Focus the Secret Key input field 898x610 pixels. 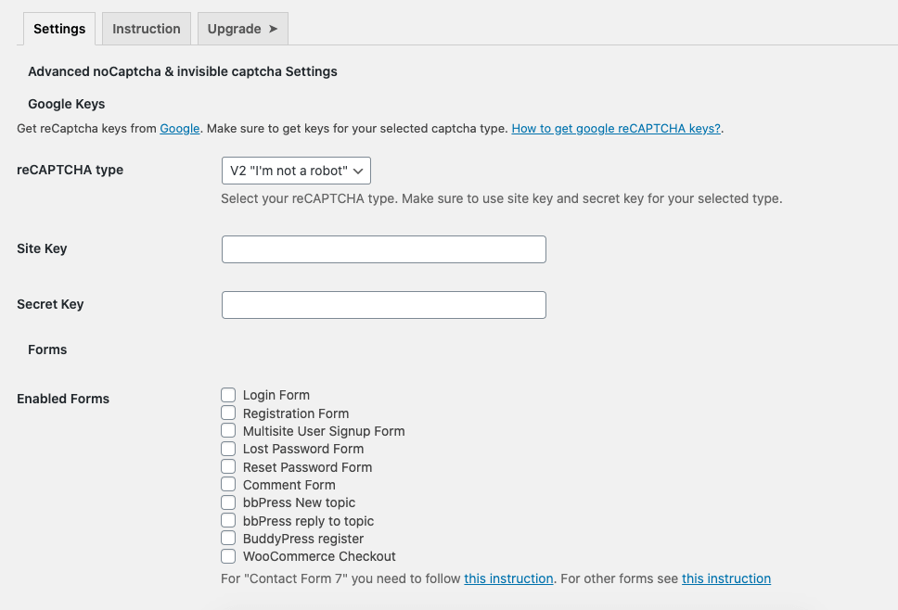point(384,305)
